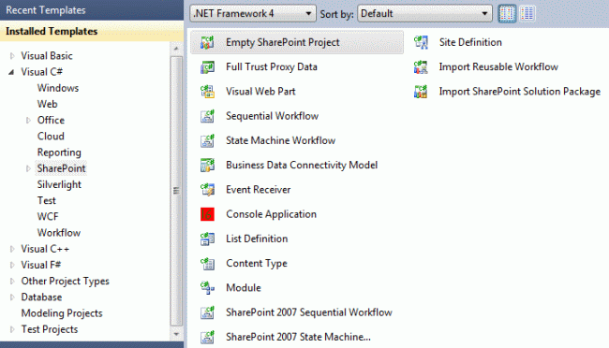This screenshot has height=348, width=609.
Task: Expand the Database node
Action: point(12,297)
